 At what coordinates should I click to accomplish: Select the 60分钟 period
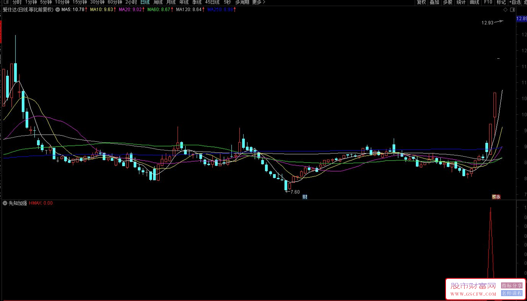(x=115, y=2)
